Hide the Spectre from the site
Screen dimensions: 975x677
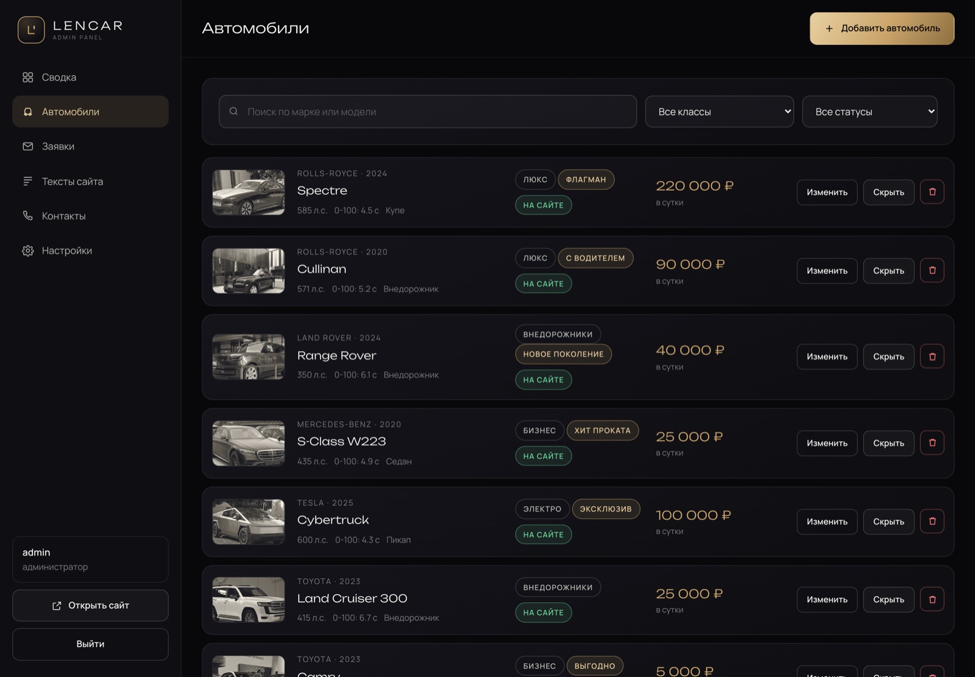pyautogui.click(x=888, y=192)
